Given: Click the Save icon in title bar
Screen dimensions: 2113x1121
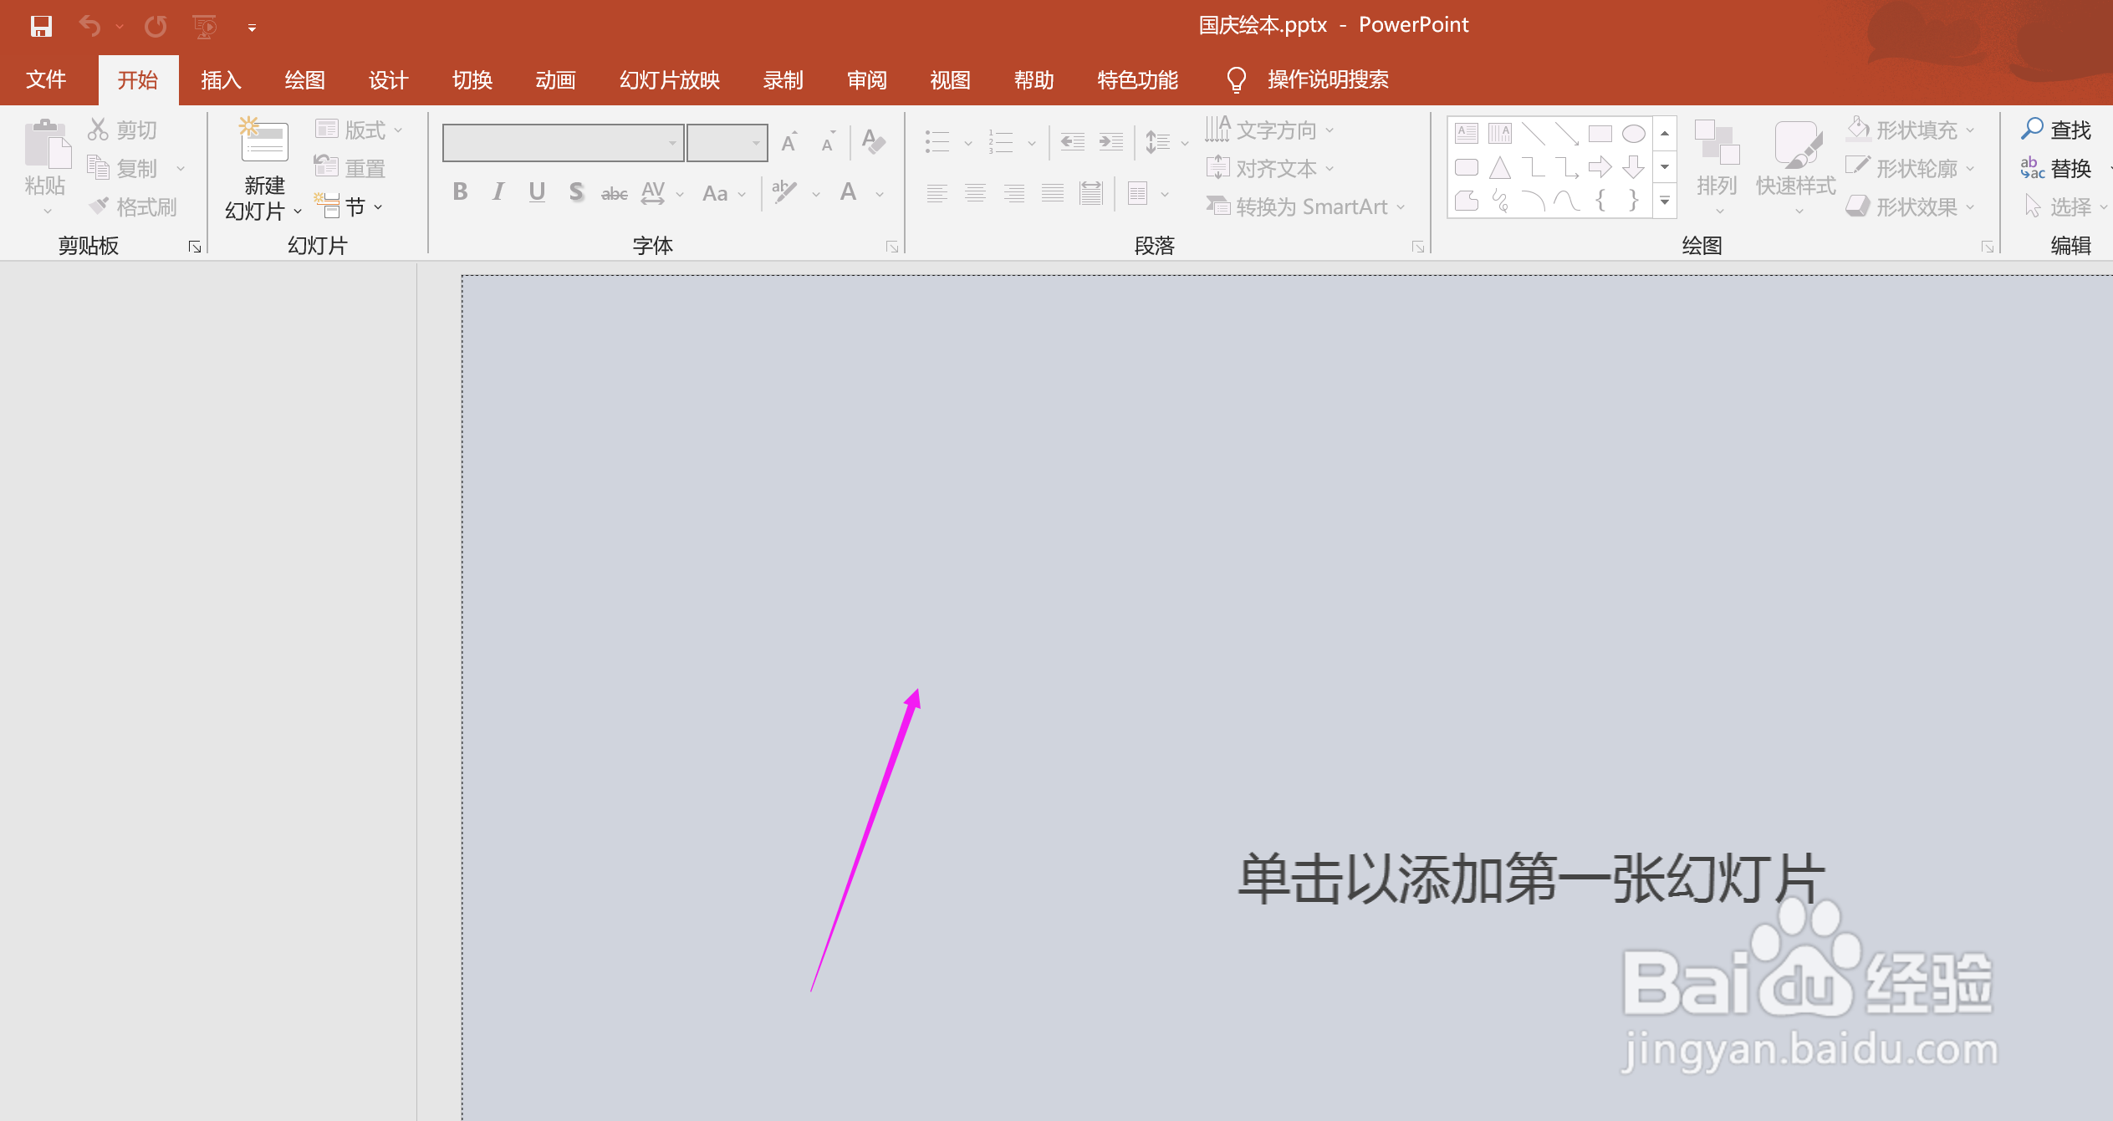Looking at the screenshot, I should click(x=41, y=27).
